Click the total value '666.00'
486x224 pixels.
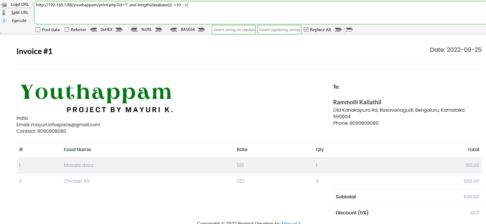471,181
